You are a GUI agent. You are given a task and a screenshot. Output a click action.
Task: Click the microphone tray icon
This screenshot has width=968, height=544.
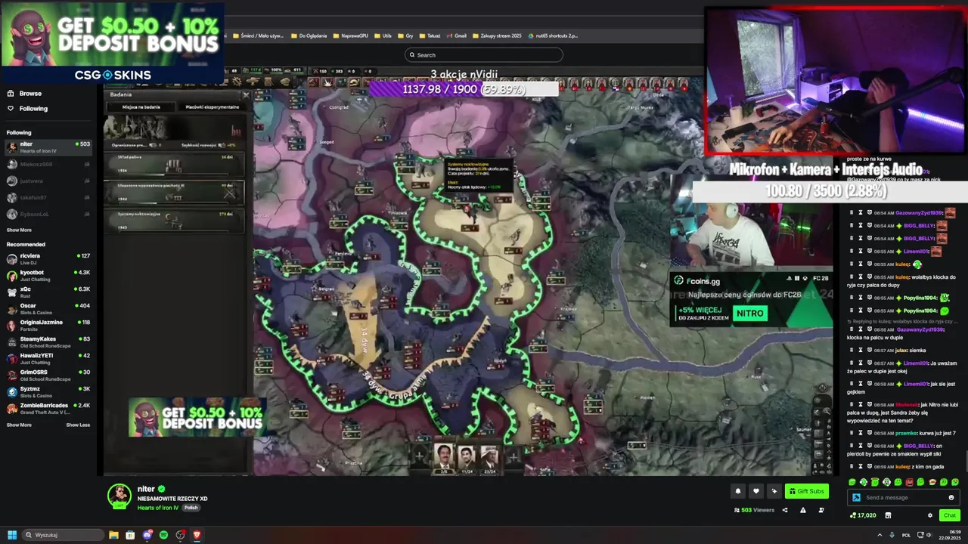[892, 535]
